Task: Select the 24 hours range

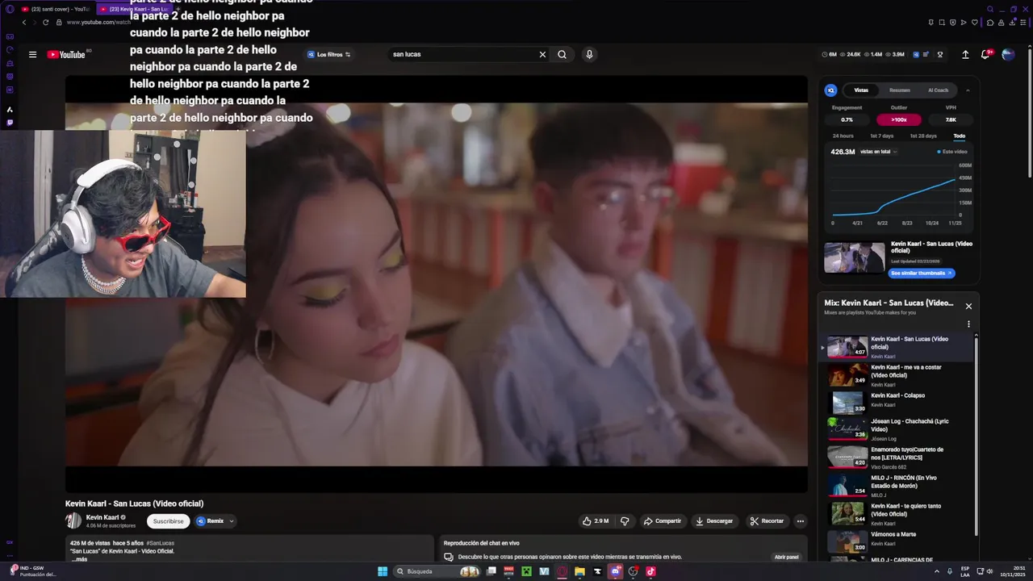Action: (843, 136)
